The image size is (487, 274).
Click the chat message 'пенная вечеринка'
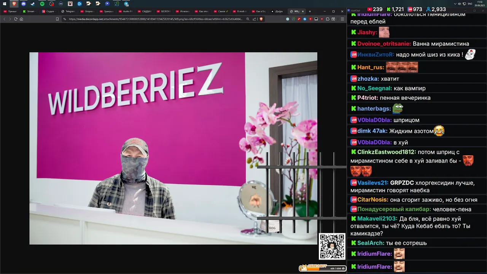[x=405, y=98]
